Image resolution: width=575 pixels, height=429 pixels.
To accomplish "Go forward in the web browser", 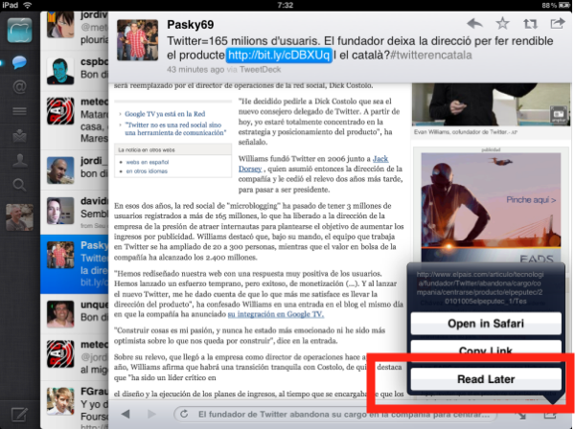I will click(151, 415).
